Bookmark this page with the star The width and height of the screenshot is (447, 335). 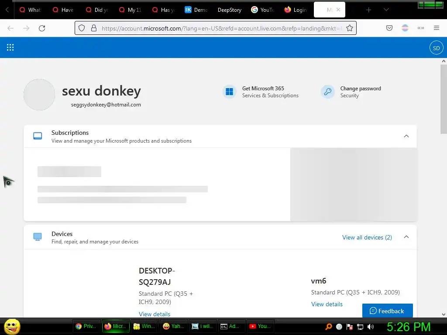pos(350,28)
